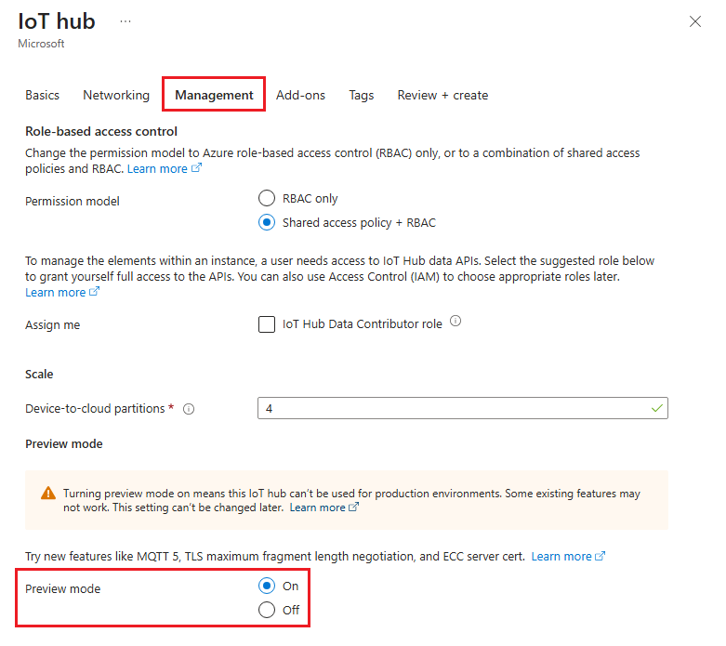This screenshot has width=726, height=646.
Task: Click the warning triangle icon in banner
Action: pyautogui.click(x=48, y=494)
